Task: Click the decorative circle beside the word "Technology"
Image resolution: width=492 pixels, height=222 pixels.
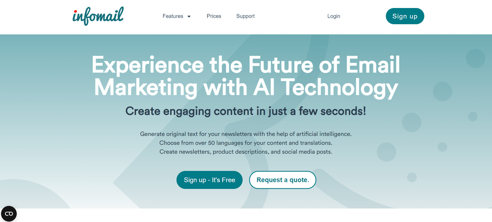Action: [442, 92]
